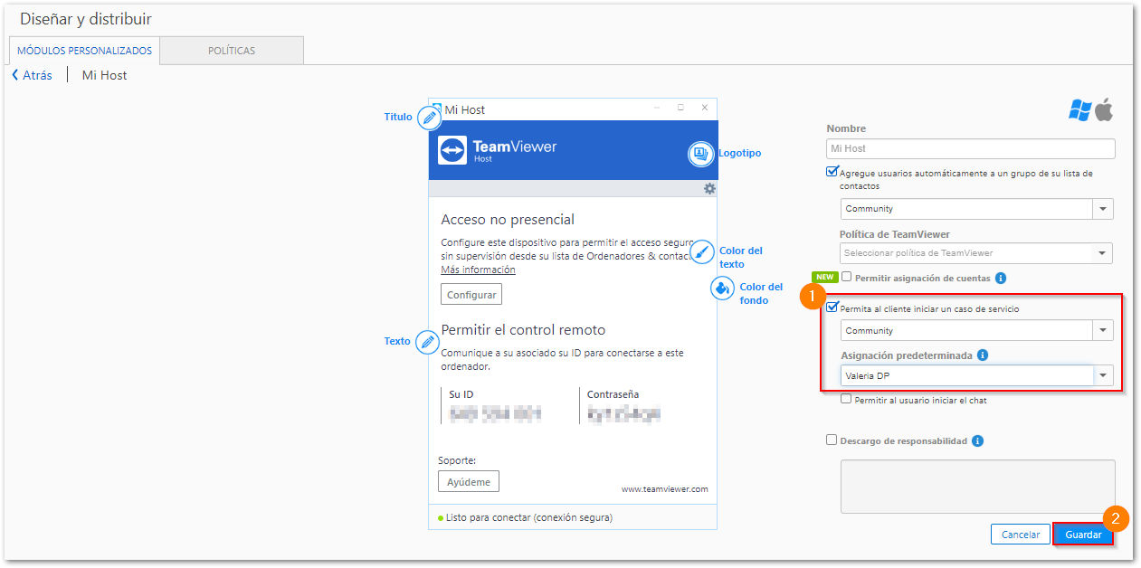Viewport: 1141px width, 568px height.
Task: Click the Guardar button
Action: tap(1083, 535)
